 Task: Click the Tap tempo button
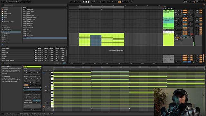7,2
